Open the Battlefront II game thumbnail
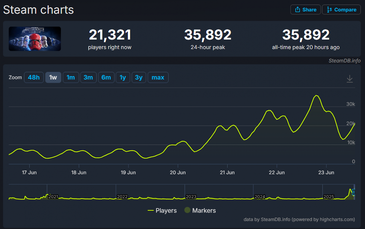This screenshot has width=365, height=229. click(35, 39)
